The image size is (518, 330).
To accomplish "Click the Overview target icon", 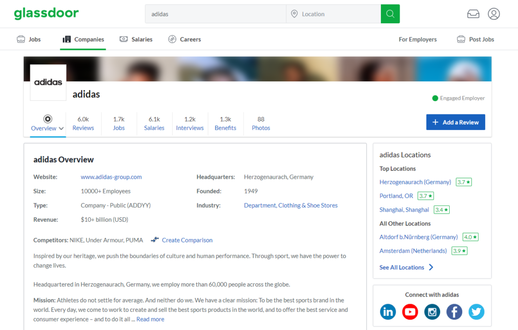I will [48, 119].
